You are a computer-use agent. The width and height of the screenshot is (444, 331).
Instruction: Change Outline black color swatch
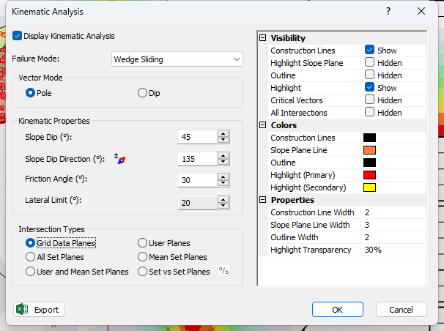pyautogui.click(x=369, y=163)
